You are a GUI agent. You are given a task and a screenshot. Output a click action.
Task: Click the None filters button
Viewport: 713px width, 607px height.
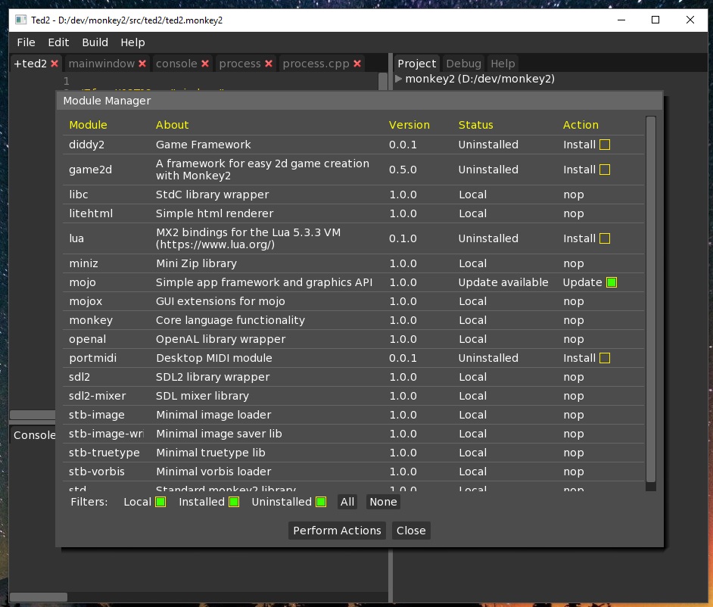(383, 502)
